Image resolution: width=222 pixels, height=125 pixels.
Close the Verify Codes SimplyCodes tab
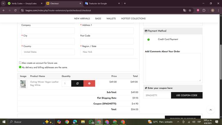tap(42, 3)
